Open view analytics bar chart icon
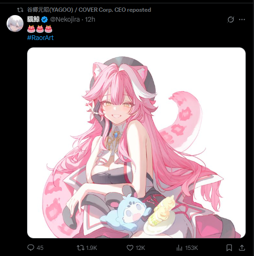This screenshot has width=254, height=256. point(179,248)
